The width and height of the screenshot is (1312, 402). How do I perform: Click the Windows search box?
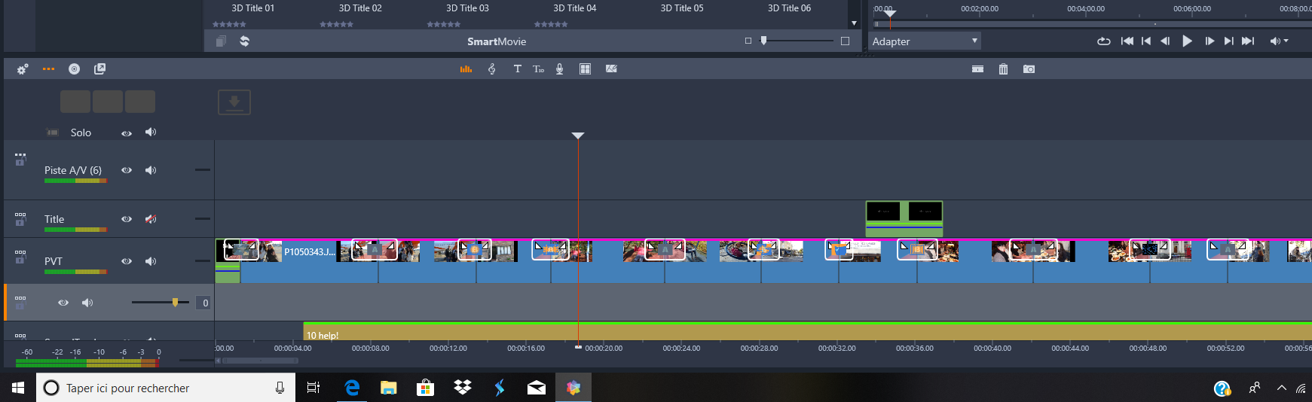pos(166,388)
